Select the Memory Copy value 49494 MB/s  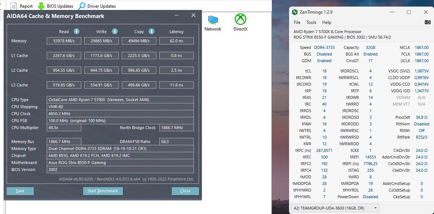click(139, 41)
